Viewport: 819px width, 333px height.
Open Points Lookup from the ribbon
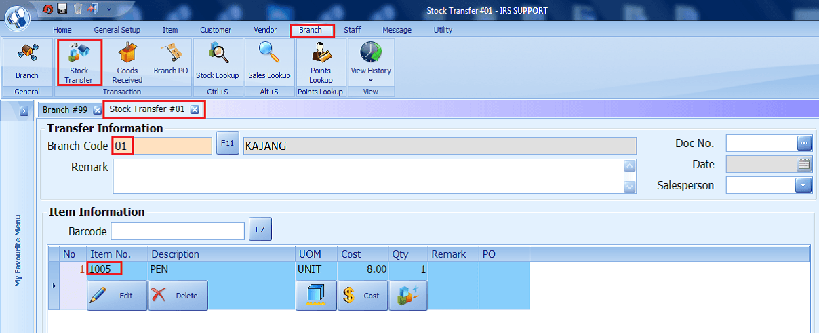pos(321,62)
